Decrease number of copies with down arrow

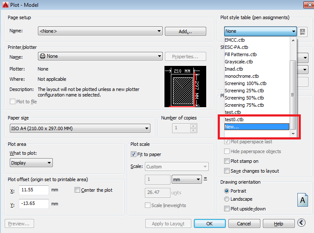(193, 130)
